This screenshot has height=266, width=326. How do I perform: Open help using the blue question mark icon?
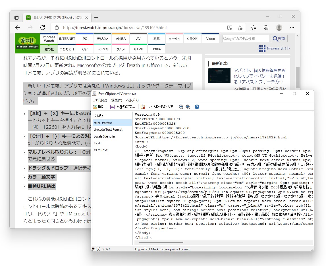[197, 107]
